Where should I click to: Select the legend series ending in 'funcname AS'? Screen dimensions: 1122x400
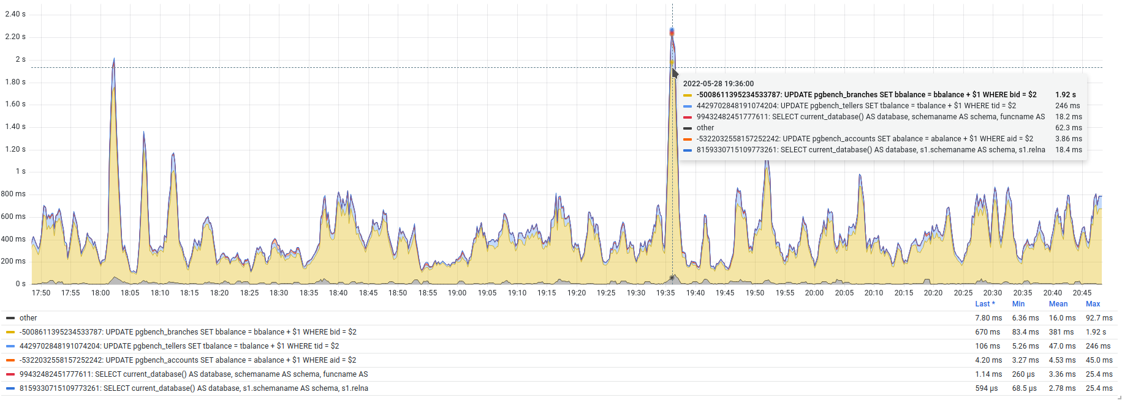coord(194,374)
